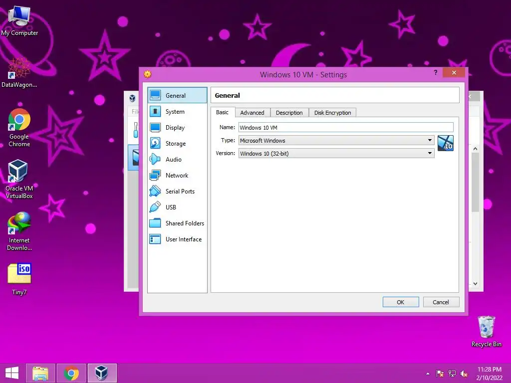Open Google Chrome desktop shortcut

19,128
